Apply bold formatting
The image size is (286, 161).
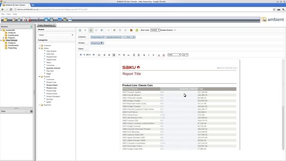(x=144, y=55)
